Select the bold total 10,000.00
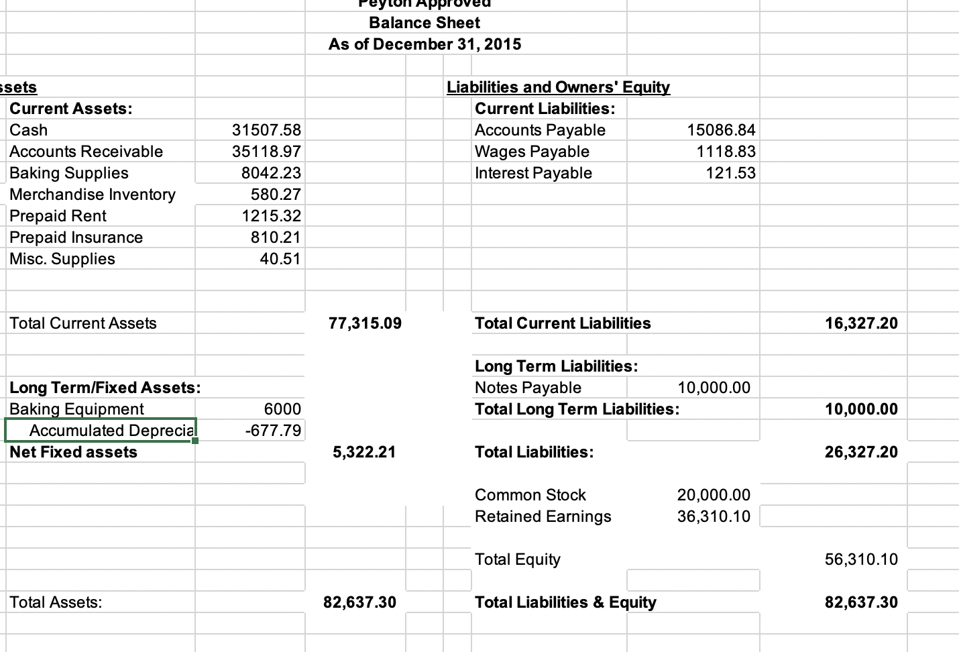 [862, 409]
